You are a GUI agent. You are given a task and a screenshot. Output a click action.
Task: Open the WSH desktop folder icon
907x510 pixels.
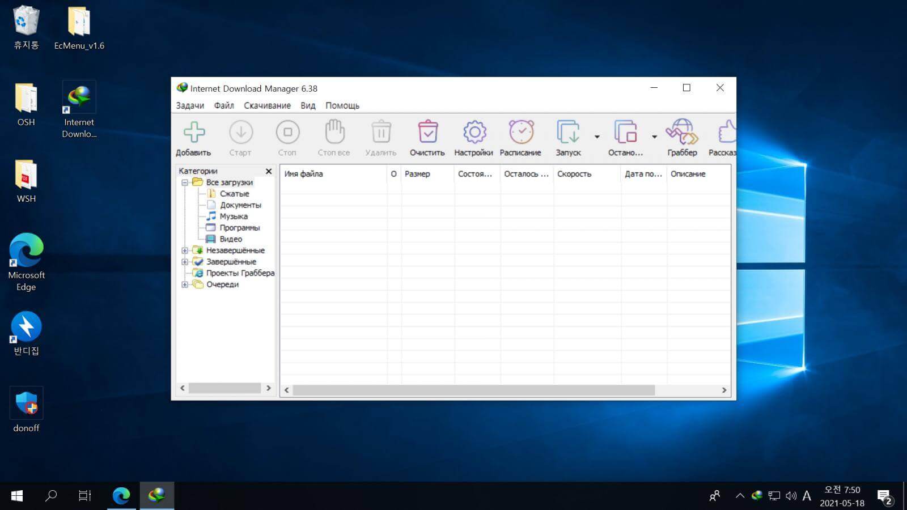(x=26, y=181)
